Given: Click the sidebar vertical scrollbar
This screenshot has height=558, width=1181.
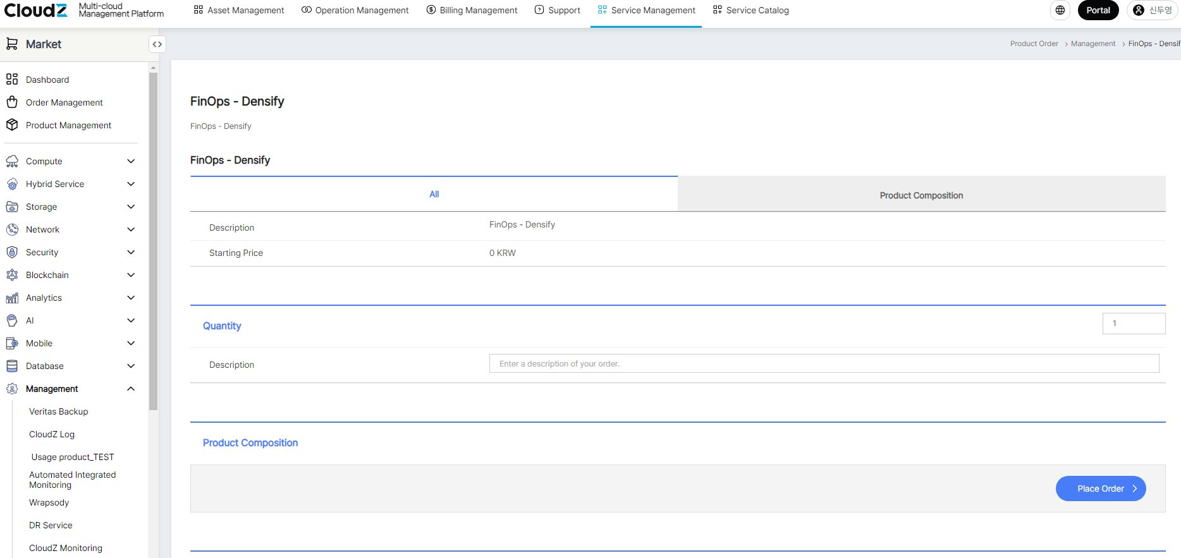Looking at the screenshot, I should pos(153,241).
